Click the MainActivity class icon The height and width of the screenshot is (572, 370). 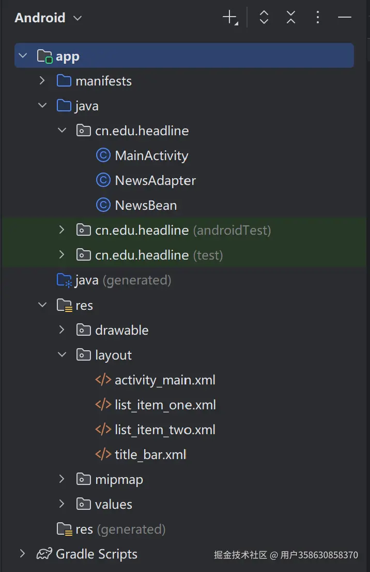(103, 155)
